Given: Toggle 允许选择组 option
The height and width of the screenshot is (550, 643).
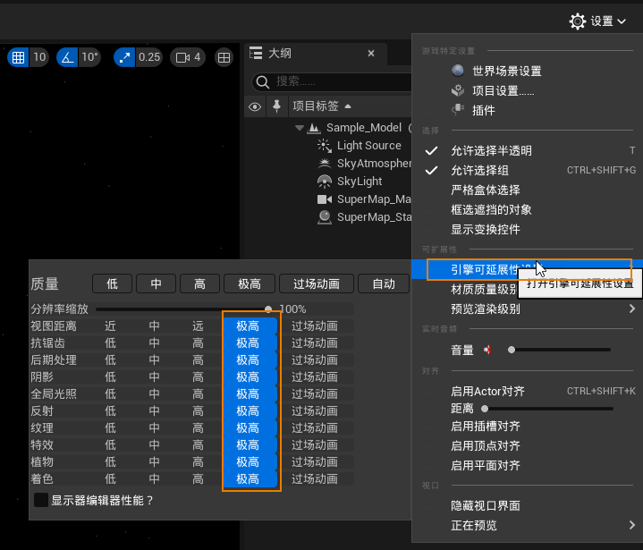Looking at the screenshot, I should (479, 170).
